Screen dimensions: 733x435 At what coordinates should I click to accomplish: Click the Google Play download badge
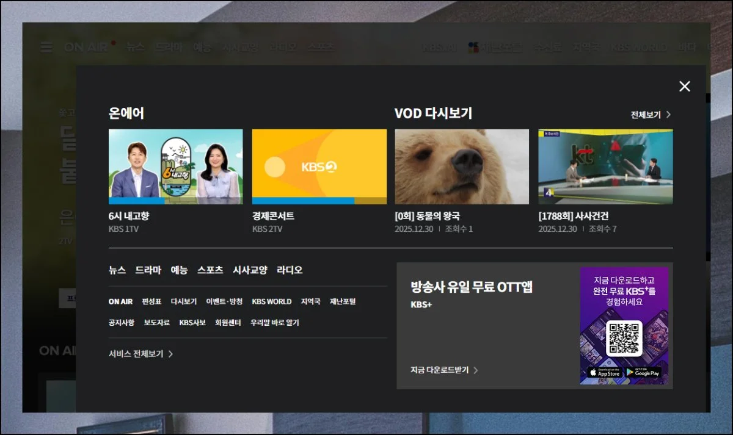coord(643,372)
